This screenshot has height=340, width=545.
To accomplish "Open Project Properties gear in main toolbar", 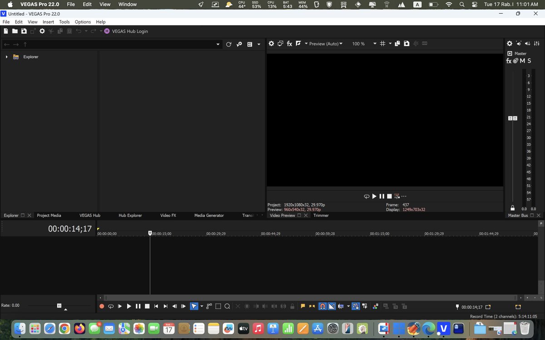I will [x=42, y=31].
